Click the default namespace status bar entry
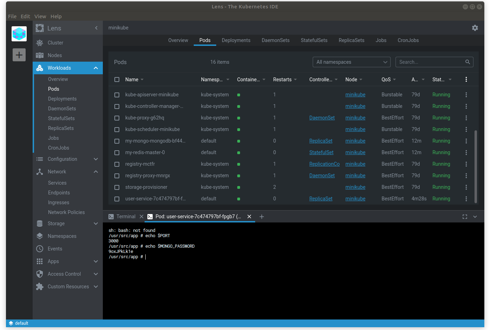Screen dimensions: 491x330 pos(19,323)
